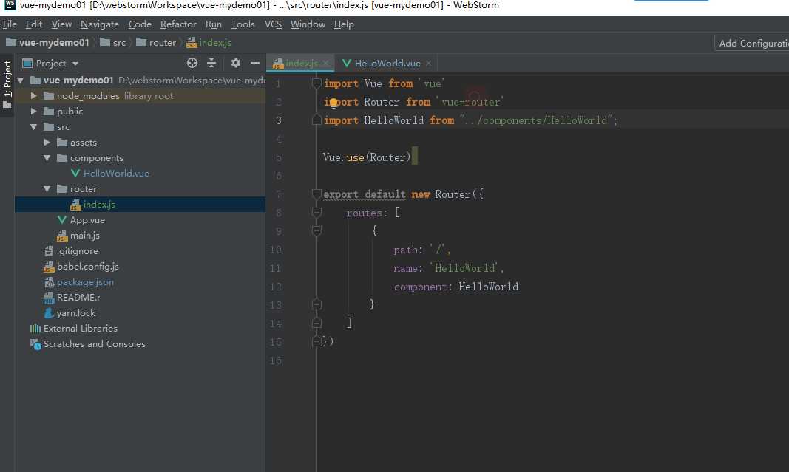Select the README file in the project tree
The image size is (789, 472).
pyautogui.click(x=78, y=298)
